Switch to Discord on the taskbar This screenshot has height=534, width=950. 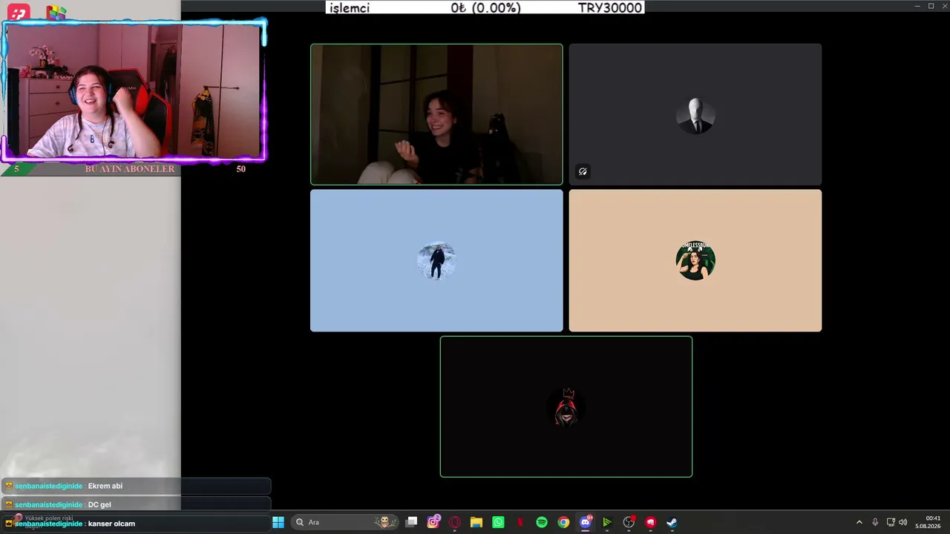coord(586,522)
